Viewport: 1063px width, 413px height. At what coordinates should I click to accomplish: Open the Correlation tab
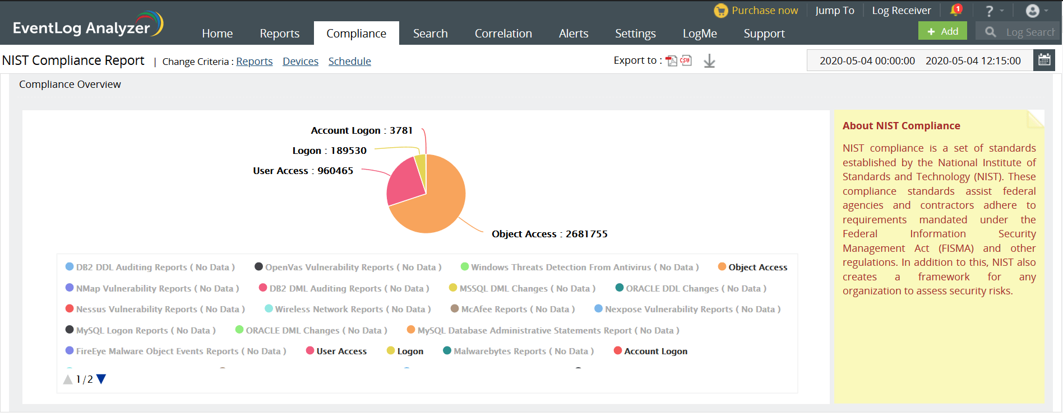pyautogui.click(x=503, y=34)
